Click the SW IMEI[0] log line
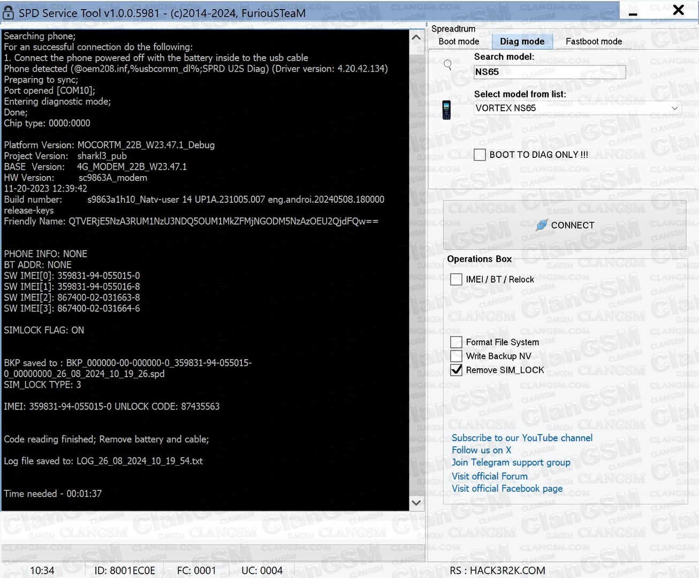 [72, 276]
